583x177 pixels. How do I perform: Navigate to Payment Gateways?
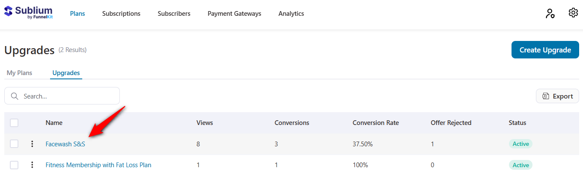234,14
